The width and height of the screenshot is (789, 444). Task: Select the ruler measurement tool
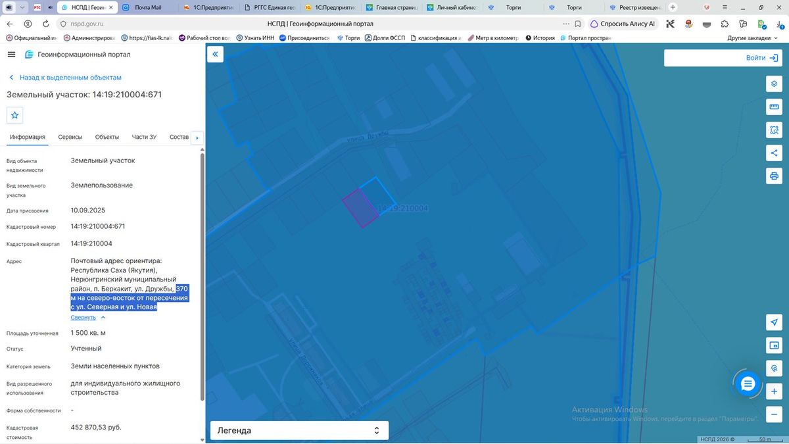(x=774, y=107)
